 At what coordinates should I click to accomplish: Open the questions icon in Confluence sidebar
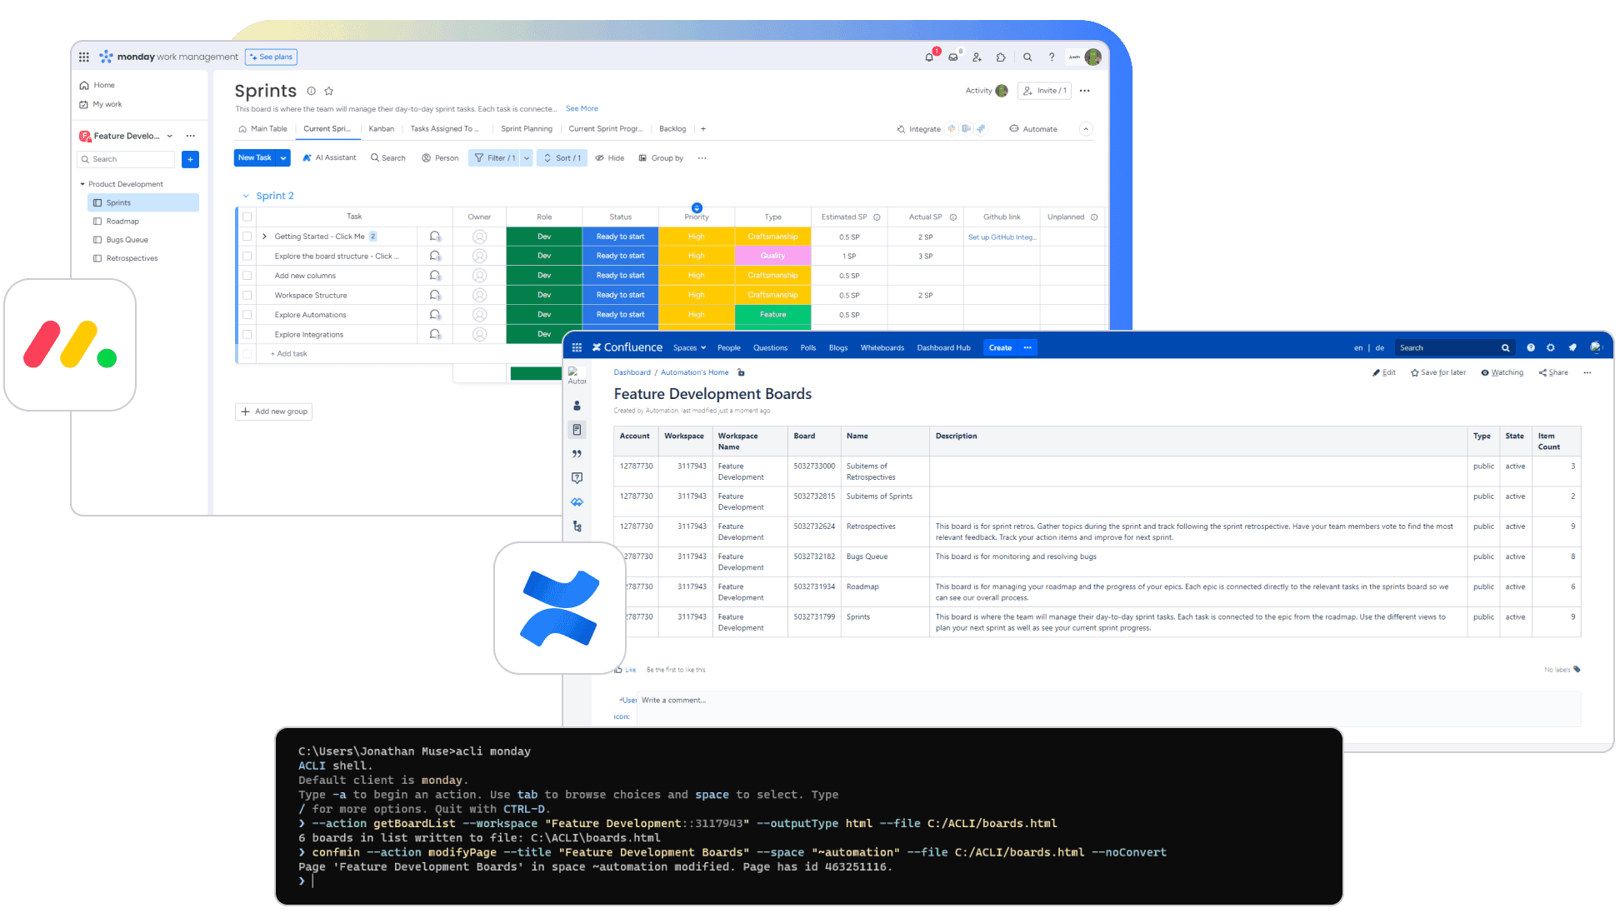(x=577, y=477)
